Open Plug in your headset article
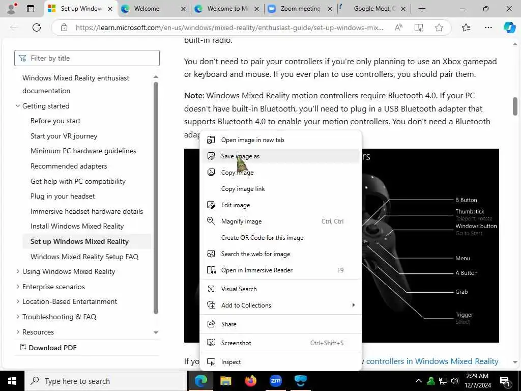 tap(63, 196)
